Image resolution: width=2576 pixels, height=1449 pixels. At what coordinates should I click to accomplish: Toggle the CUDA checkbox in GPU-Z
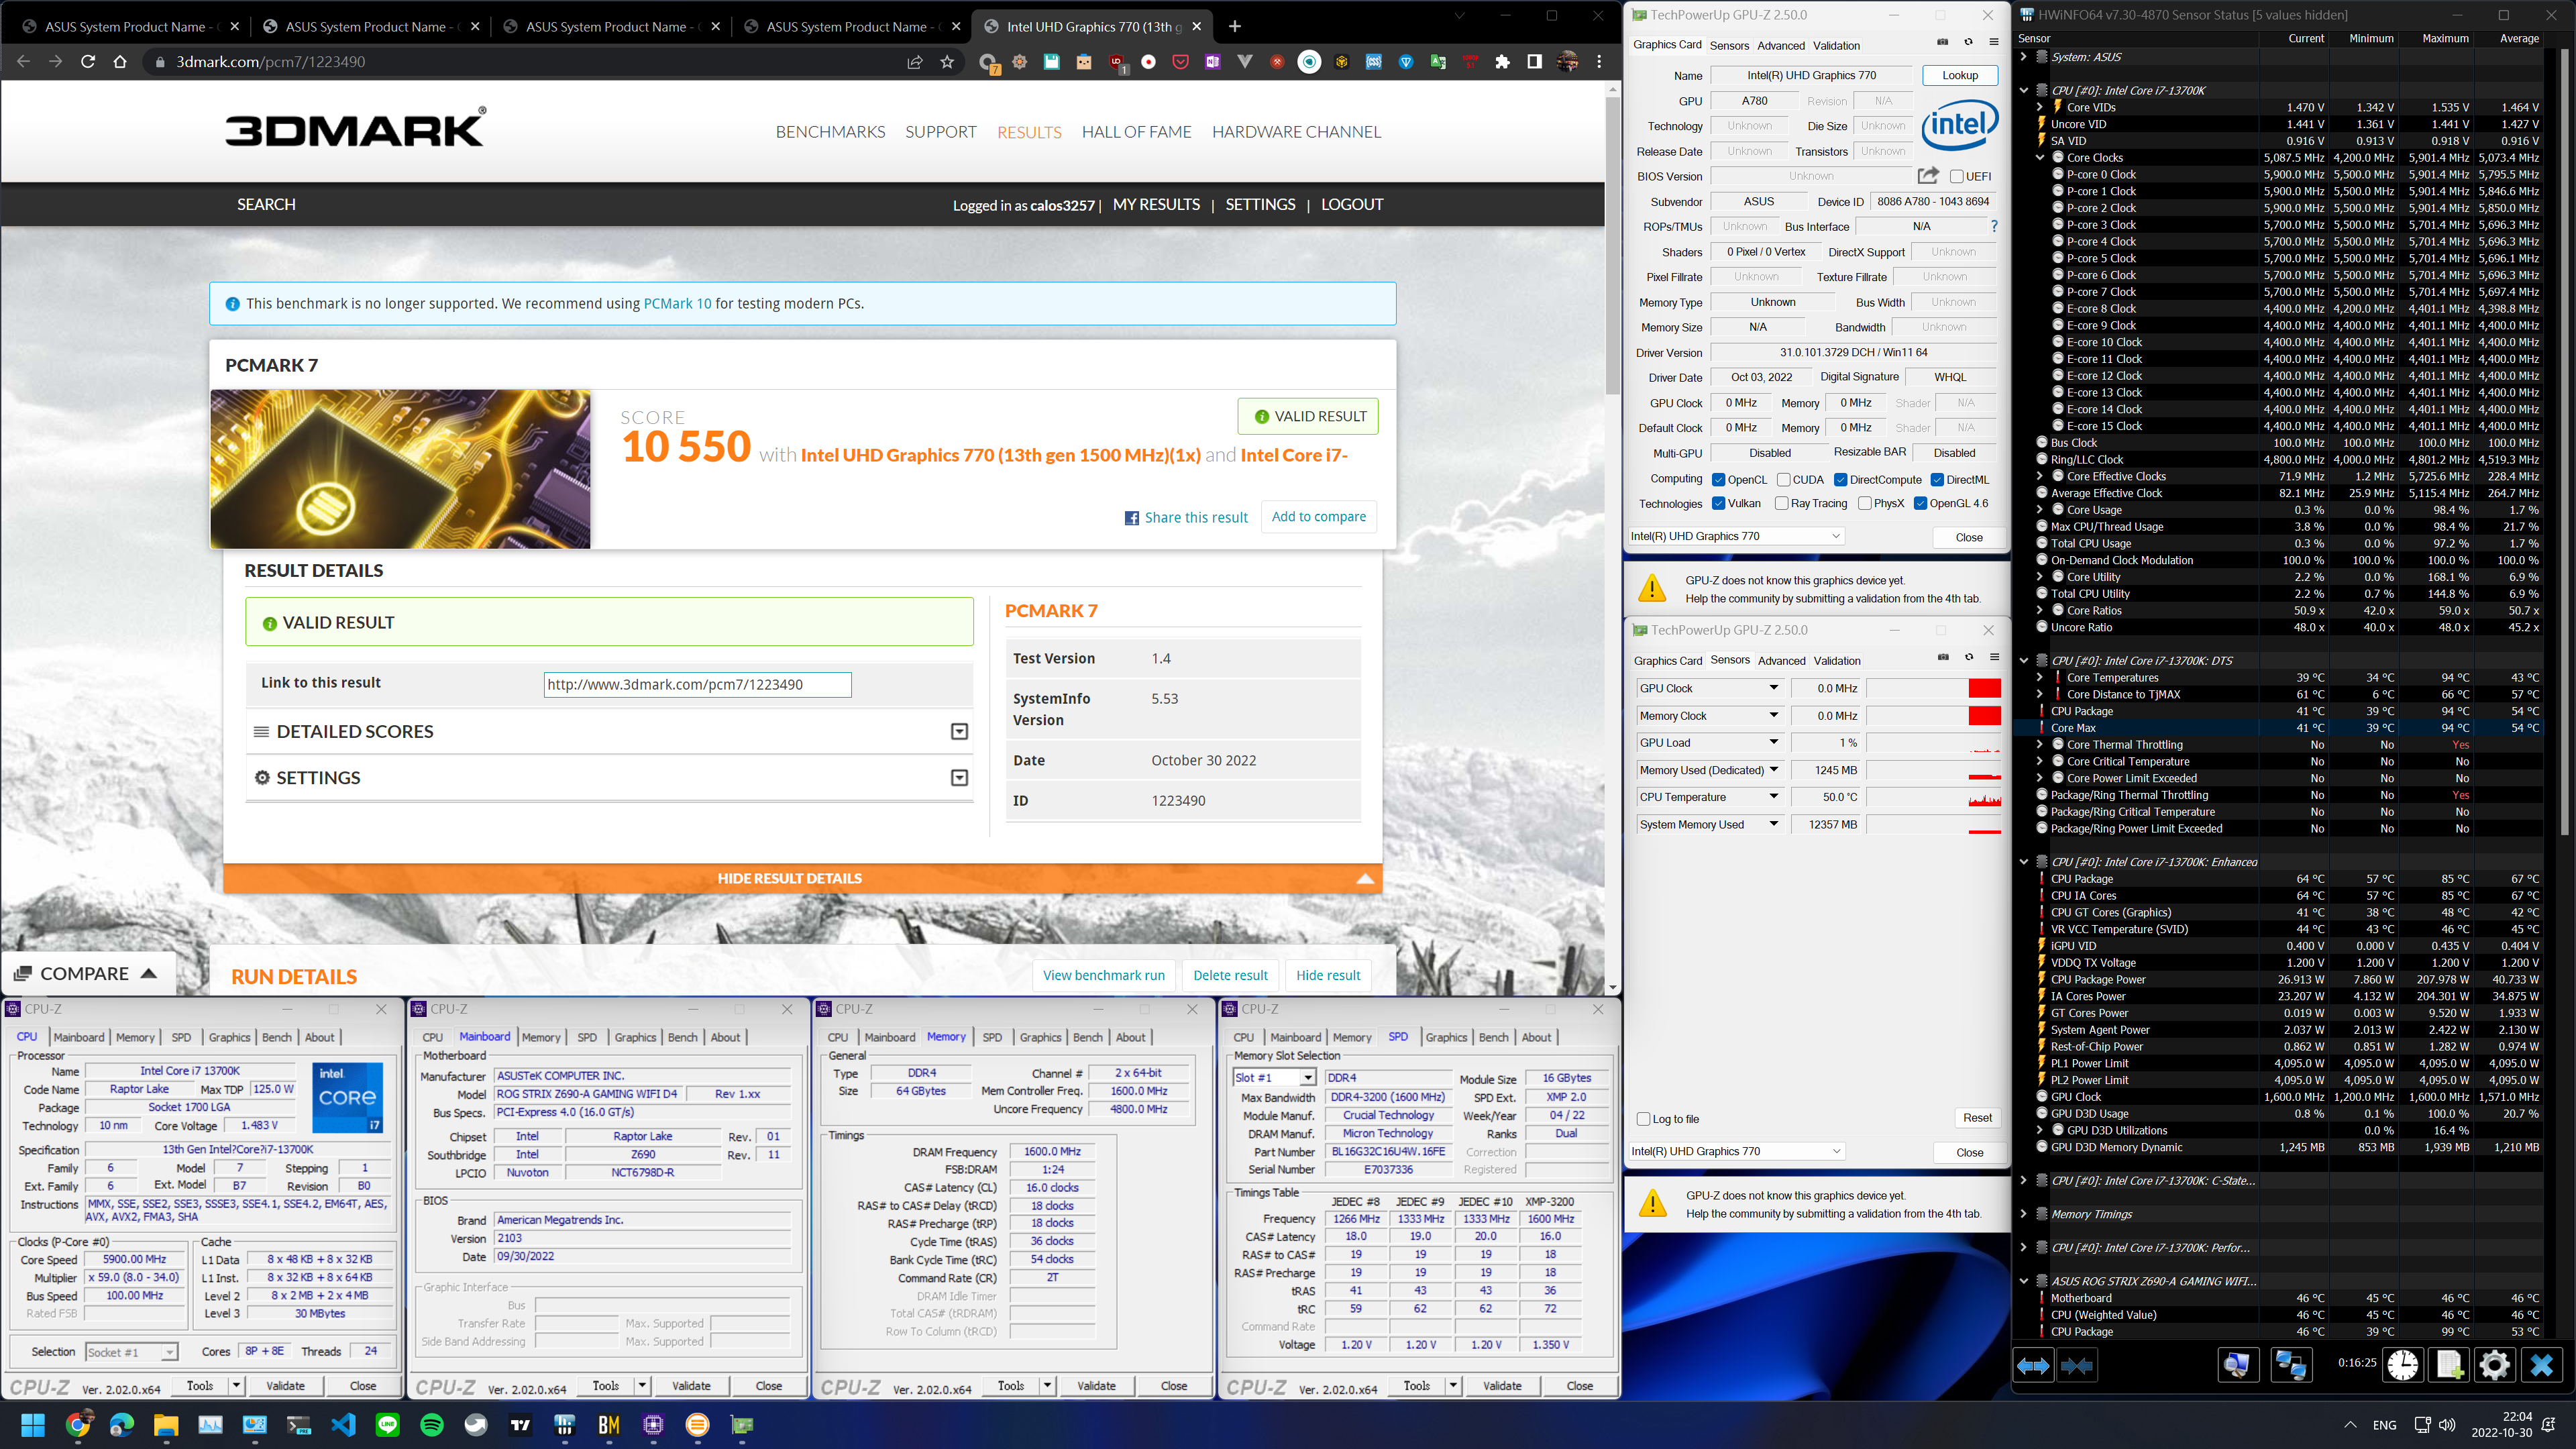[1783, 480]
